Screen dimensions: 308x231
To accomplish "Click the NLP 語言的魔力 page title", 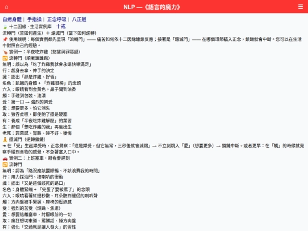I will coord(152,7).
